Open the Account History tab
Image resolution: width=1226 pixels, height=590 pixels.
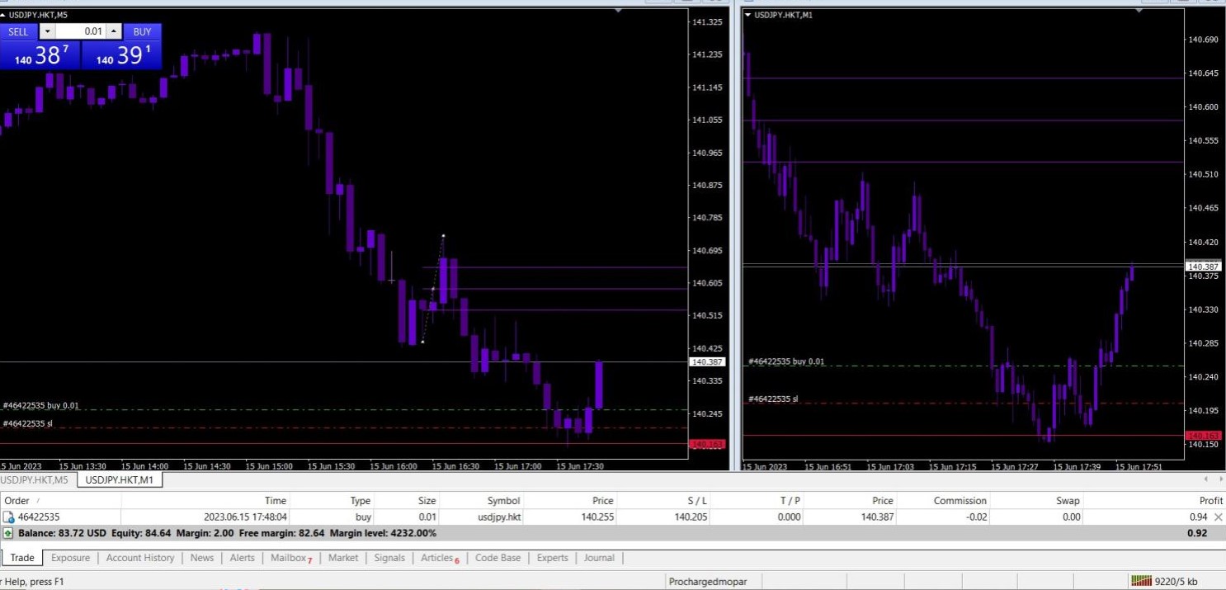(140, 558)
